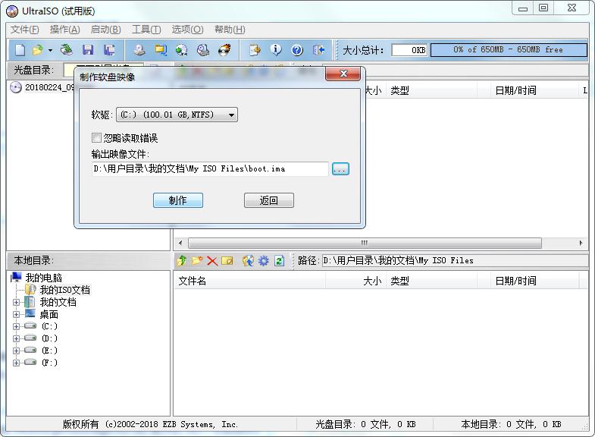This screenshot has width=595, height=437.
Task: Click the 返回 button
Action: [x=269, y=200]
